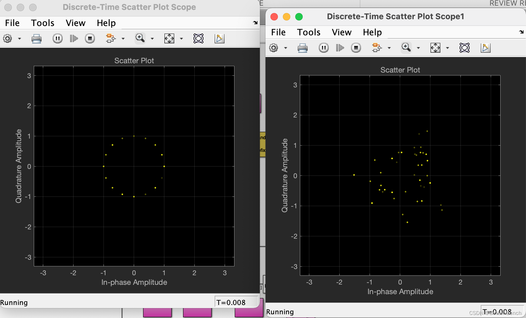Step forward one simulation frame
Viewport: 526px width, 318px height.
(74, 38)
